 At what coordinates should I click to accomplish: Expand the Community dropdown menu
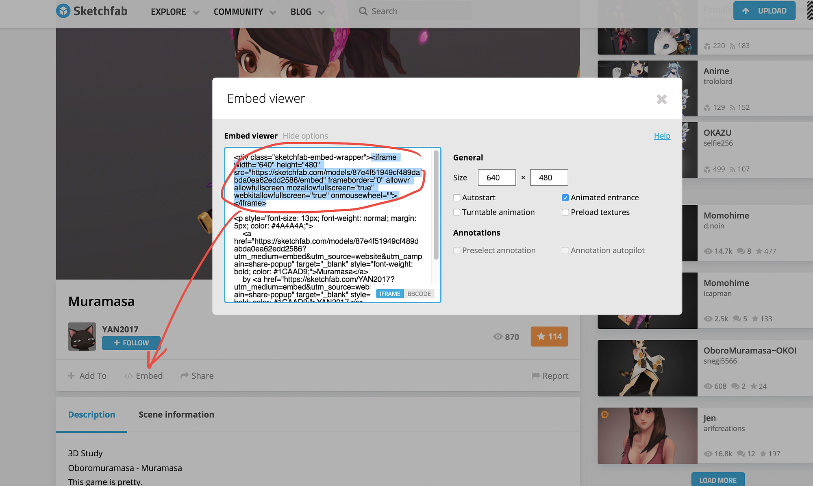(273, 12)
